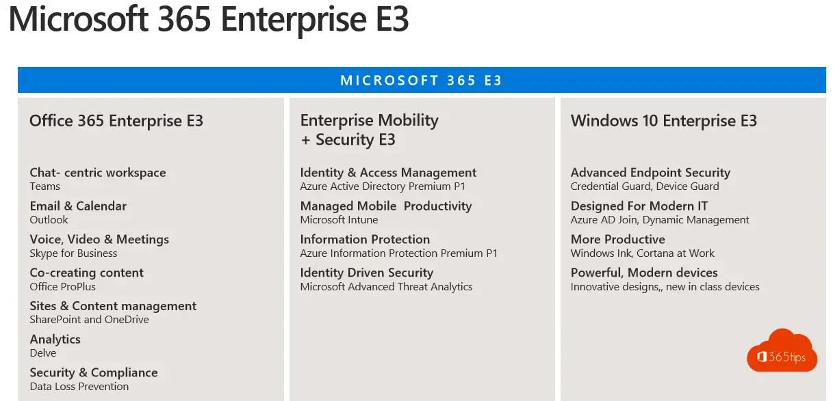Select the Designed For Modern IT item
The image size is (833, 401).
[660, 212]
